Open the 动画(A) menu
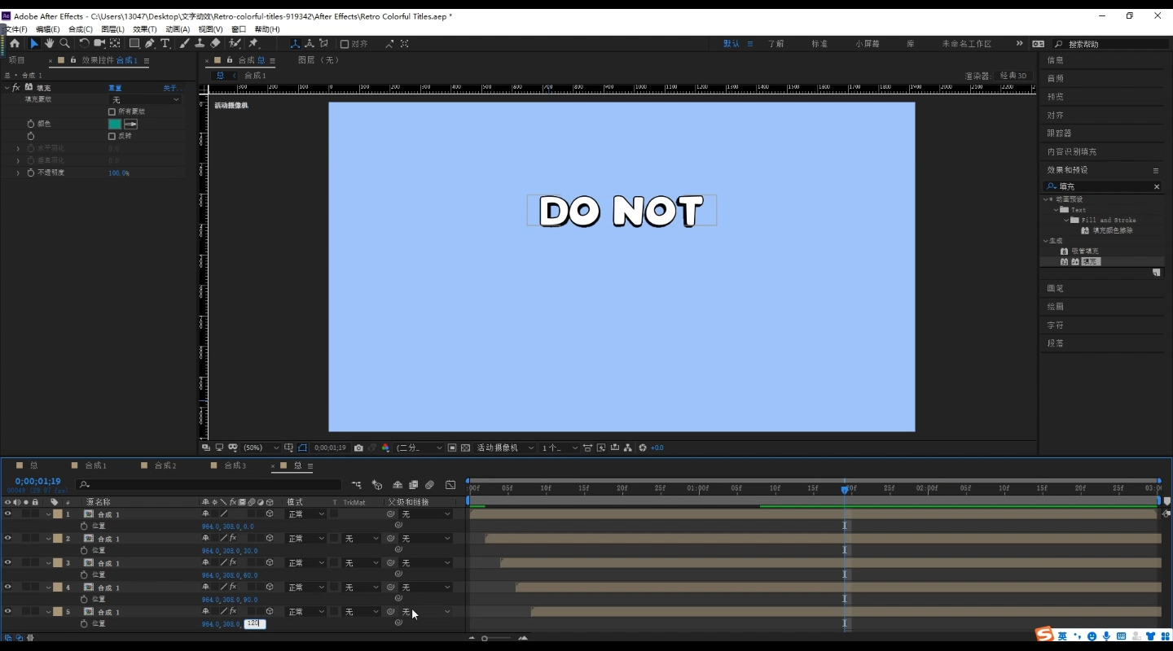The width and height of the screenshot is (1173, 651). click(x=178, y=29)
